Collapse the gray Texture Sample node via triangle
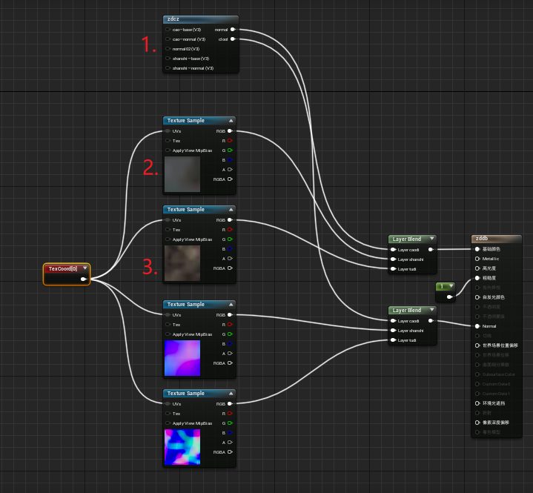This screenshot has width=533, height=493. click(x=231, y=120)
